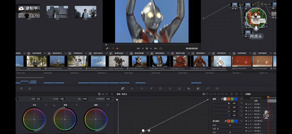Open the Magic Mask palette
Image resolution: width=292 pixels, height=134 pixels.
[179, 89]
